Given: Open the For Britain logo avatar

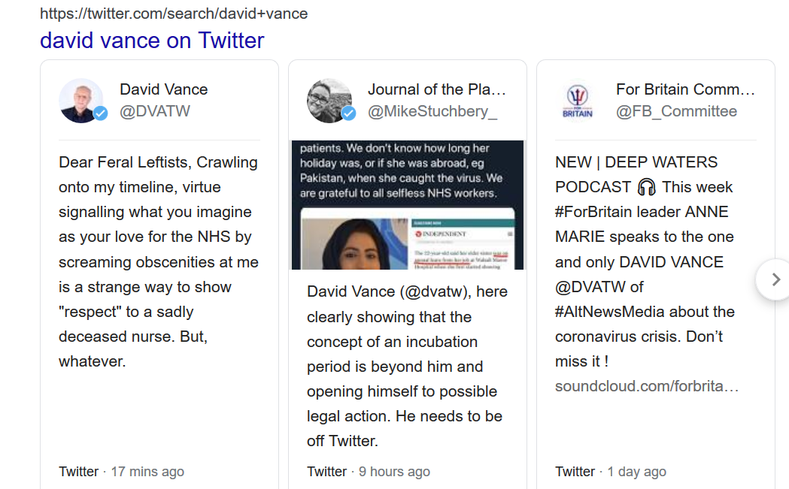Looking at the screenshot, I should pyautogui.click(x=577, y=101).
